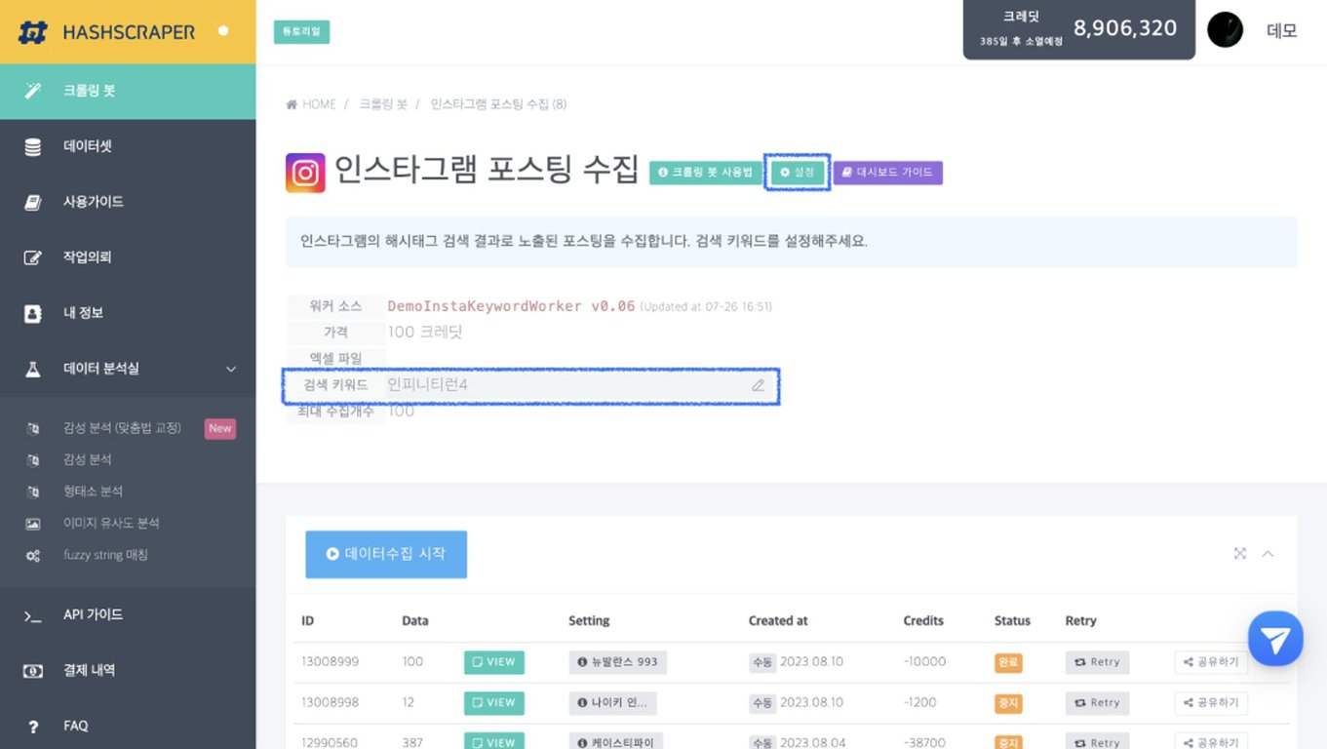View data for job 13008999

(x=493, y=662)
